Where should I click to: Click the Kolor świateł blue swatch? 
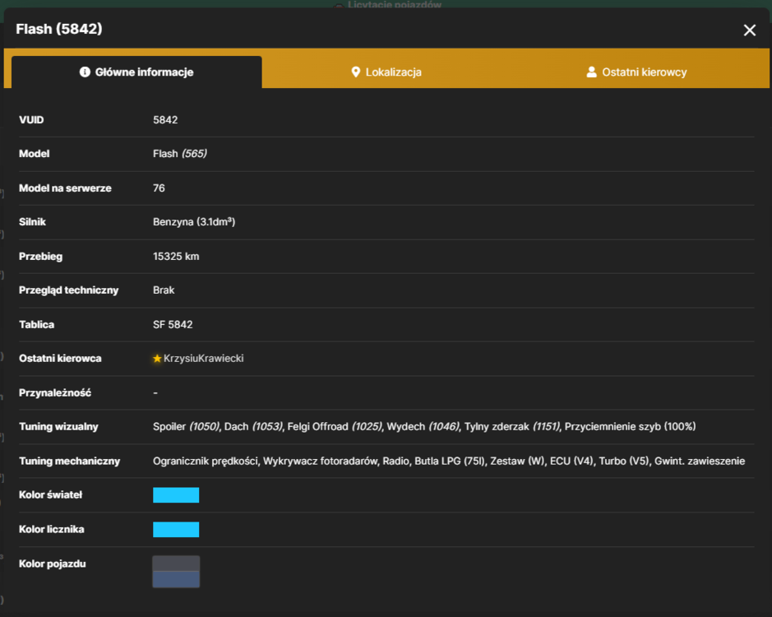click(x=176, y=494)
